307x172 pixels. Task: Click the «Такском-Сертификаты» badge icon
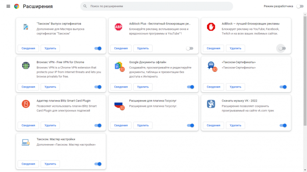tap(212, 66)
